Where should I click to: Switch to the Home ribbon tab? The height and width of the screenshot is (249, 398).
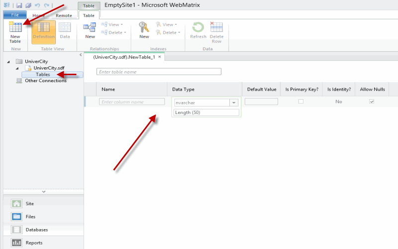[39, 15]
